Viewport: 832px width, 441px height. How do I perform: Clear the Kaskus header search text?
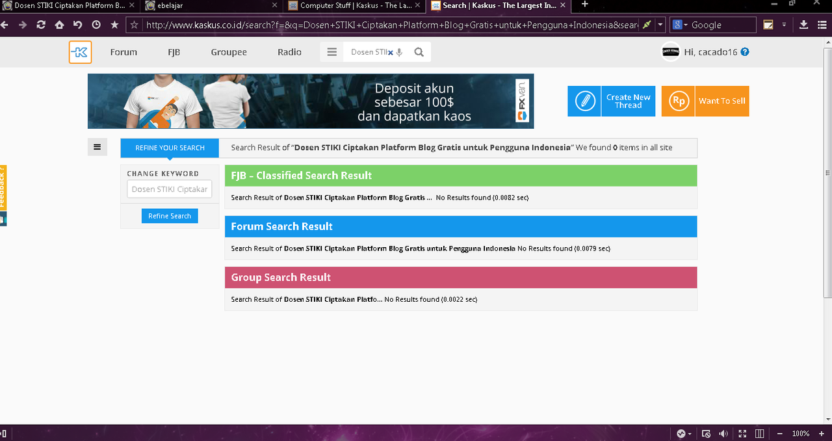tap(391, 53)
